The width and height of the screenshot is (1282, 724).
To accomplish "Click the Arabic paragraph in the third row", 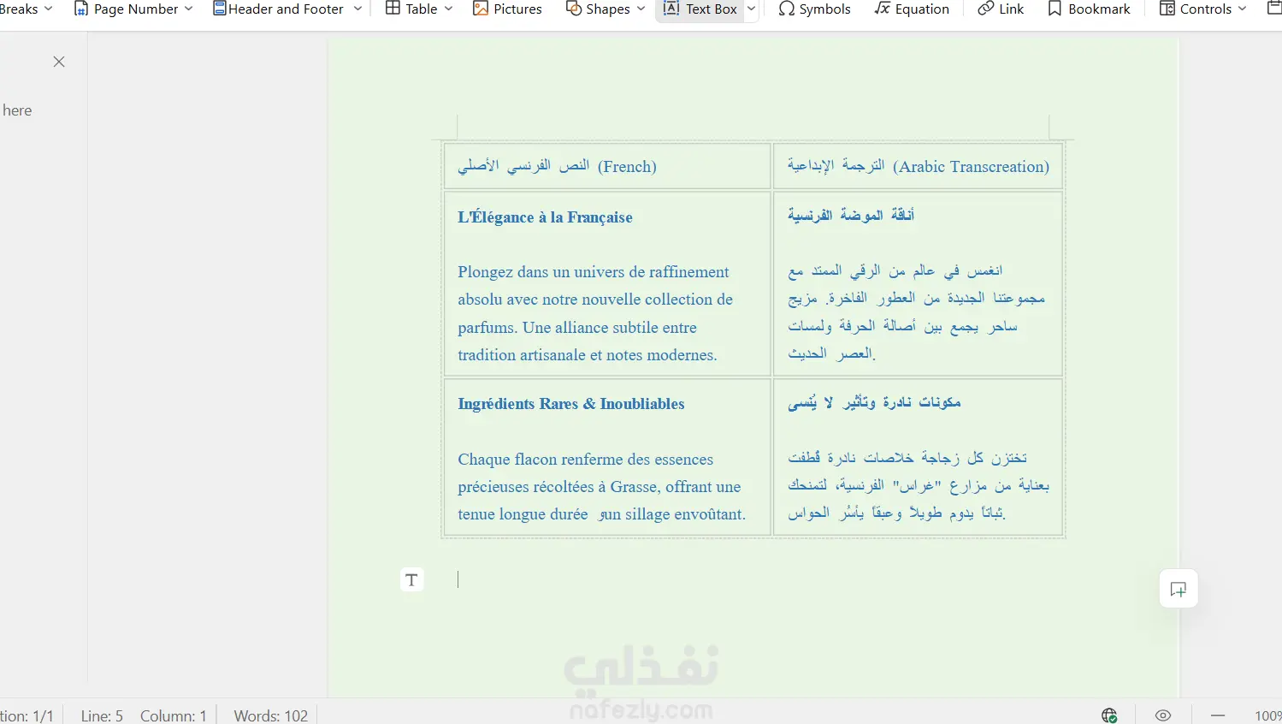I will (x=919, y=485).
